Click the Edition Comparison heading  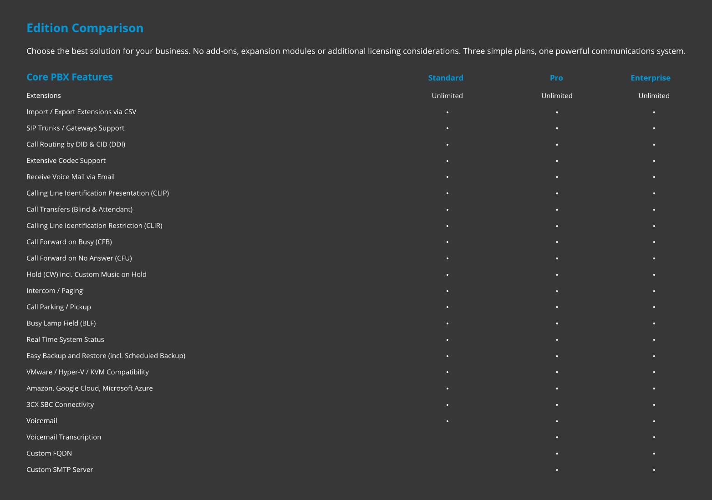coord(85,28)
